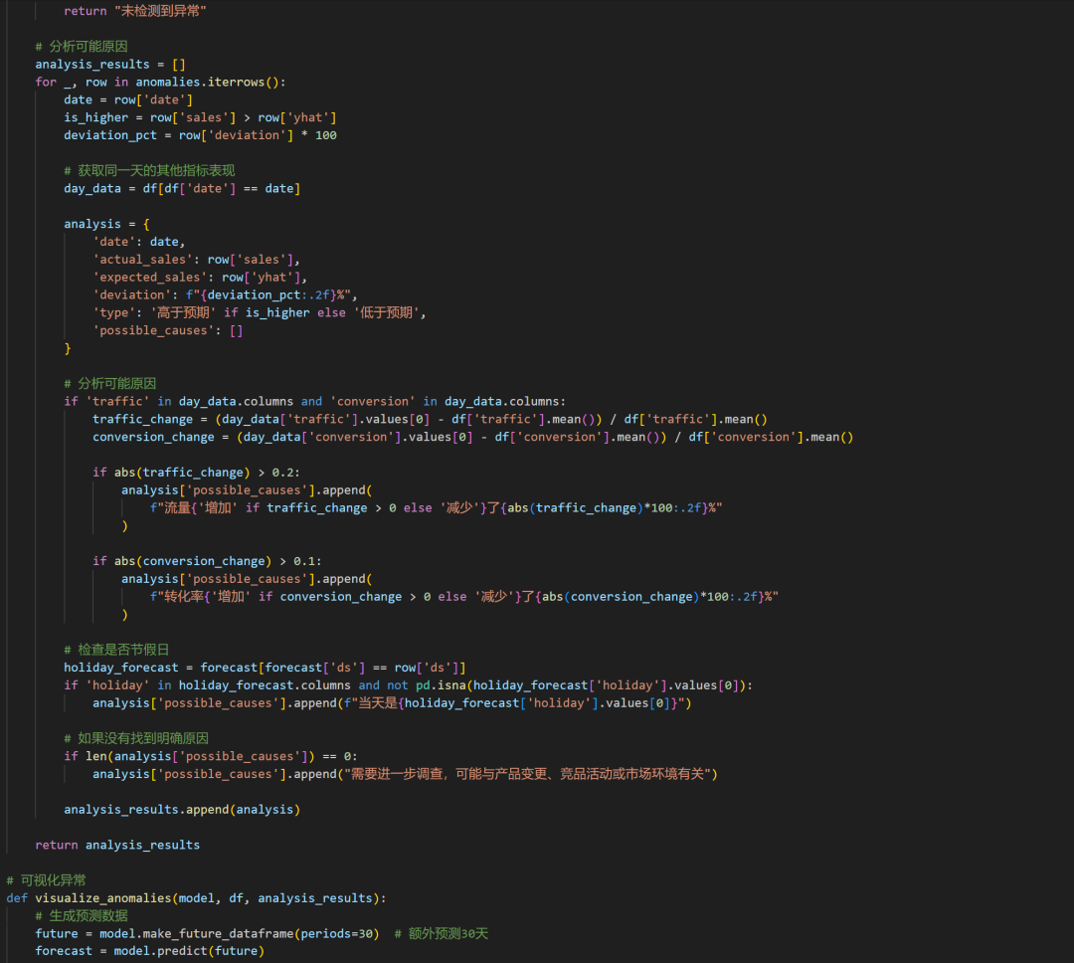1074x963 pixels.
Task: Click the f"当天是{holiday_forecast...}" append line
Action: coord(393,703)
